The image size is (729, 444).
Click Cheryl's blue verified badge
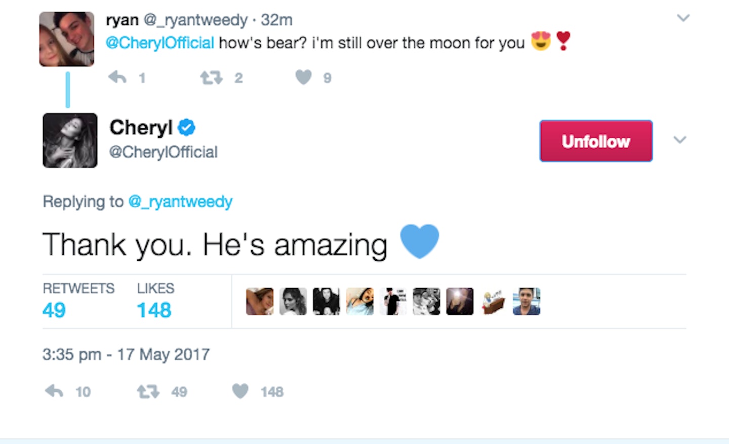click(x=187, y=128)
